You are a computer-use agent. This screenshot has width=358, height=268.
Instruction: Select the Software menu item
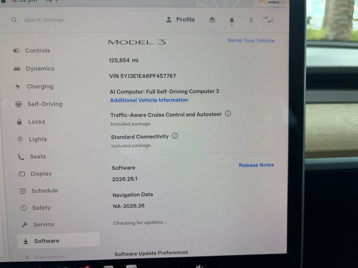point(58,241)
